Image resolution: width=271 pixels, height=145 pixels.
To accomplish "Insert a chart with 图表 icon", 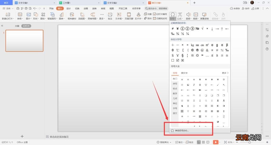I will click(x=62, y=15).
